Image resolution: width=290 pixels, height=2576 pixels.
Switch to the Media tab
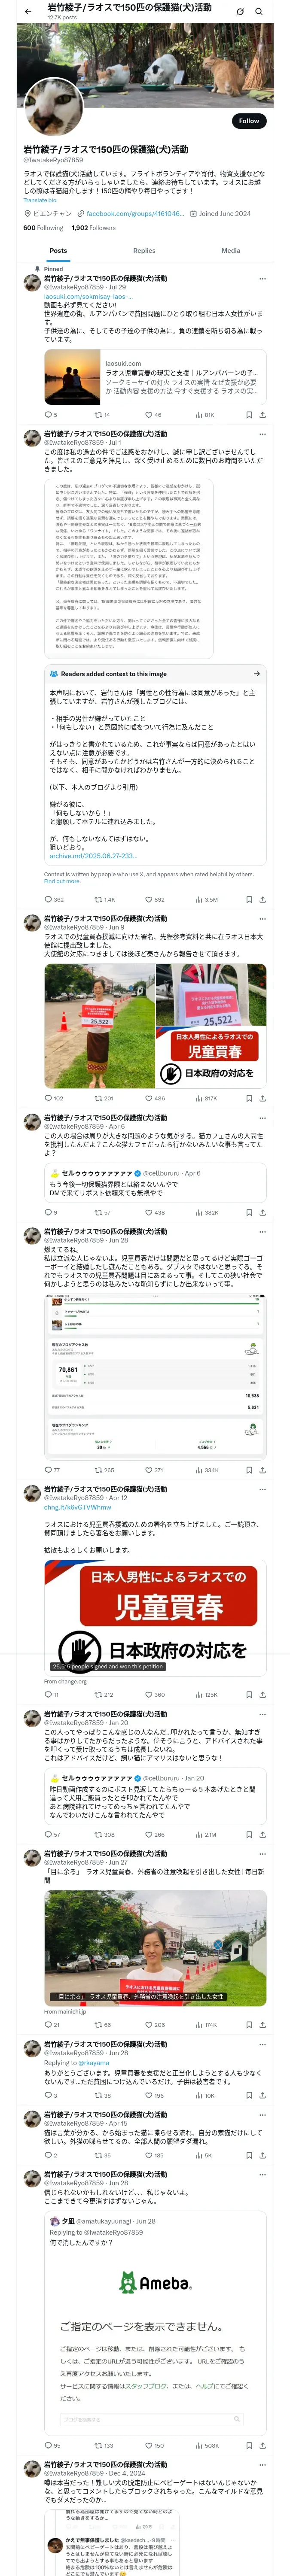(230, 251)
